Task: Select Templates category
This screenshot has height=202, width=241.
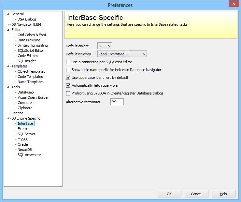Action: tap(19, 66)
